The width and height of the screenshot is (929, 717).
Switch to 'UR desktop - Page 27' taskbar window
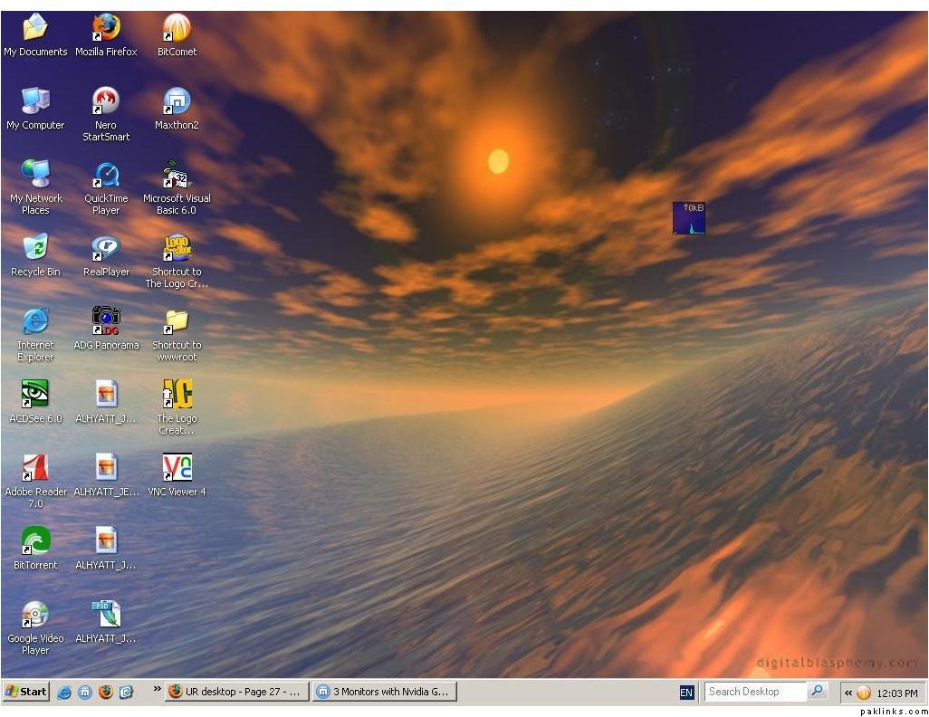(x=236, y=692)
